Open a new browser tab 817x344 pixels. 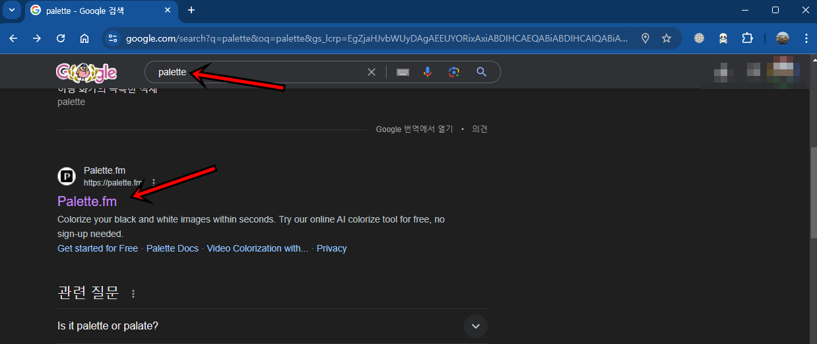point(191,10)
